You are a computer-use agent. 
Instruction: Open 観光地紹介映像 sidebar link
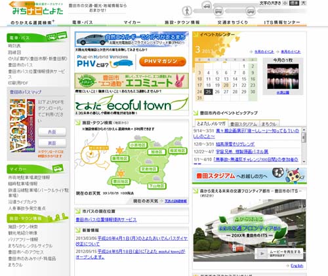click(23, 233)
